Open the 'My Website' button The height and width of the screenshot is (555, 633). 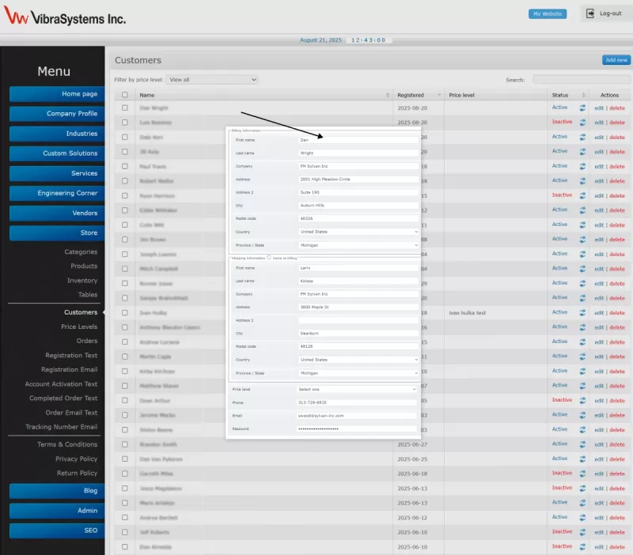point(548,13)
